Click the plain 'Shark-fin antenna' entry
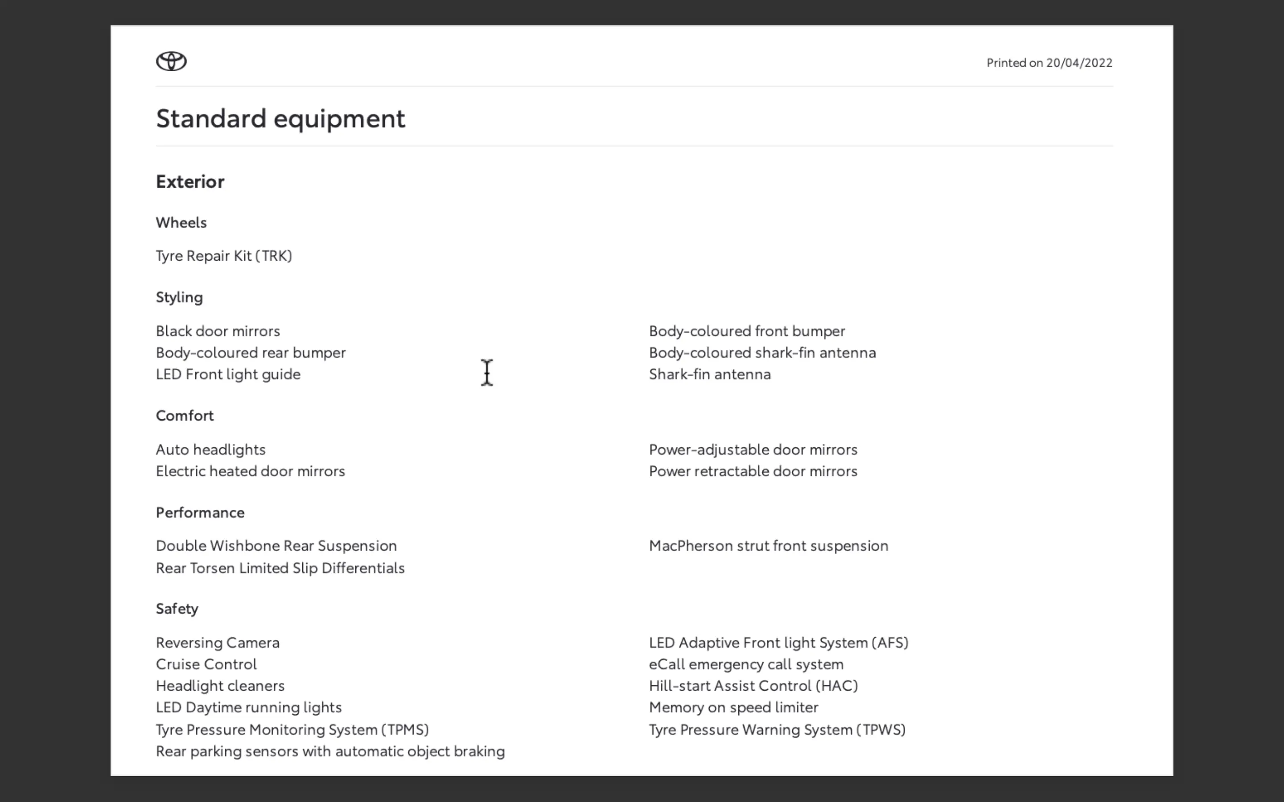Image resolution: width=1284 pixels, height=802 pixels. (x=710, y=374)
